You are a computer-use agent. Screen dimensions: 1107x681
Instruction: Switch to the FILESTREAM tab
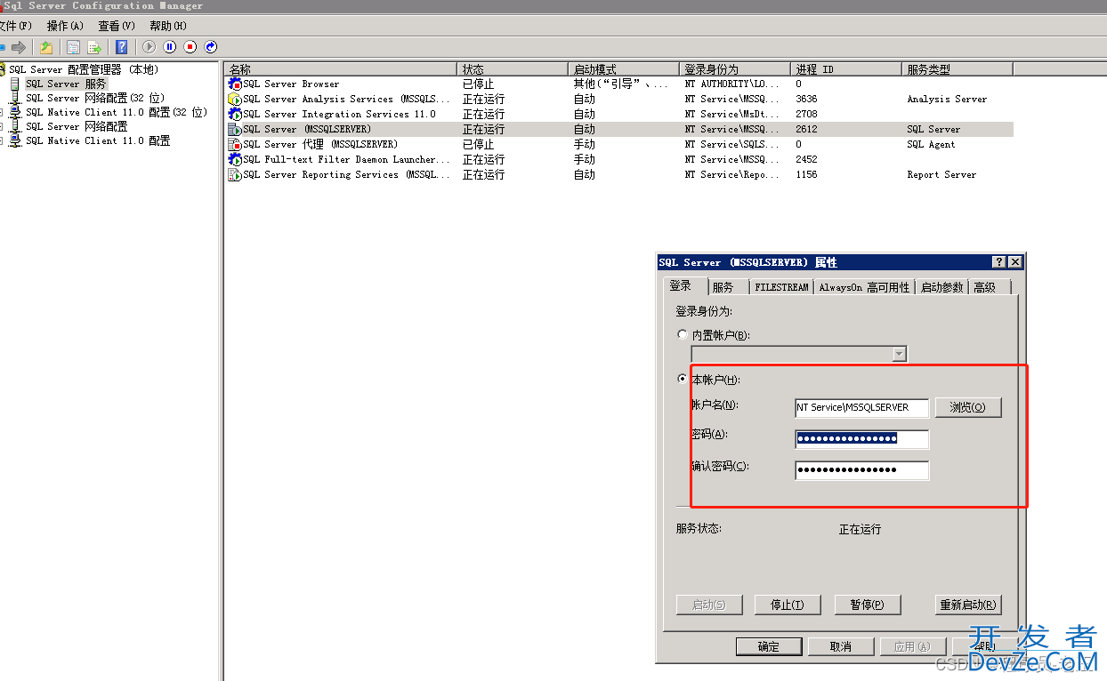(x=781, y=287)
